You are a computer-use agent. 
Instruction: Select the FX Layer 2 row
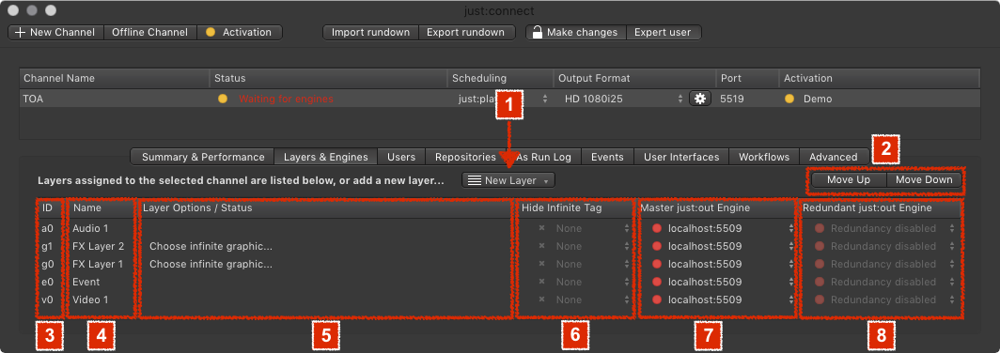pos(499,246)
